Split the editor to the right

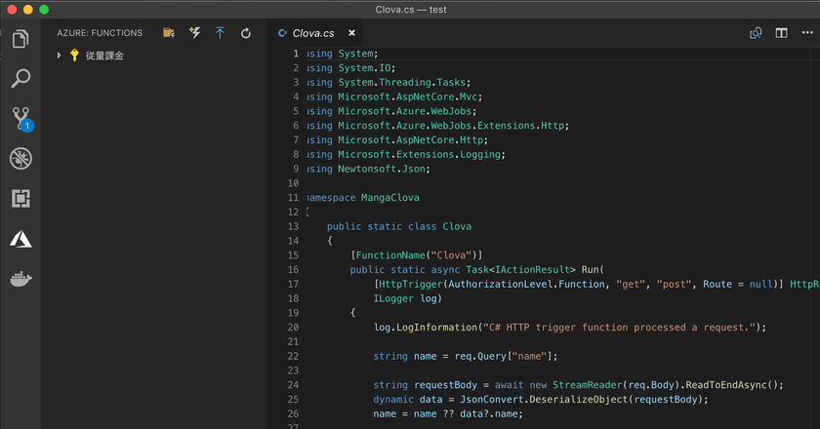pos(781,33)
